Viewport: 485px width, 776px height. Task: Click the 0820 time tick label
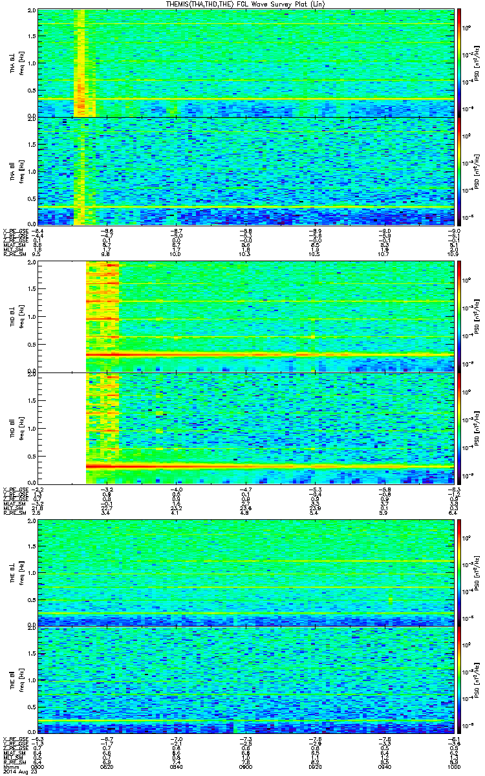pos(107,766)
